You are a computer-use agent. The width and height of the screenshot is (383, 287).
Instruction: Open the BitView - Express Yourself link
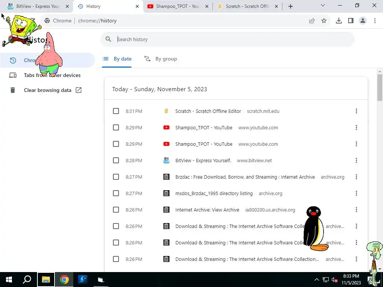(203, 160)
